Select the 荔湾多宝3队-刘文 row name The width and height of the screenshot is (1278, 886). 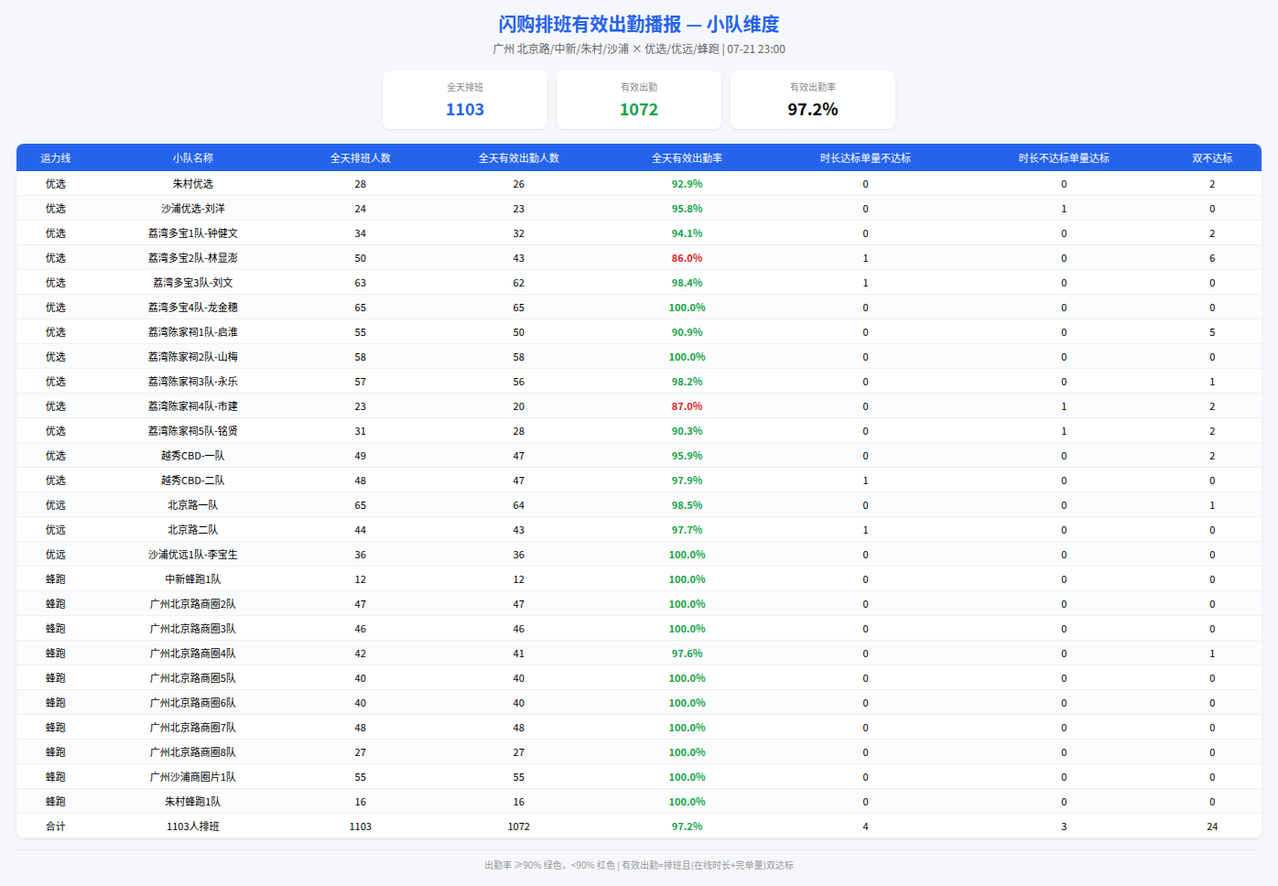coord(193,283)
